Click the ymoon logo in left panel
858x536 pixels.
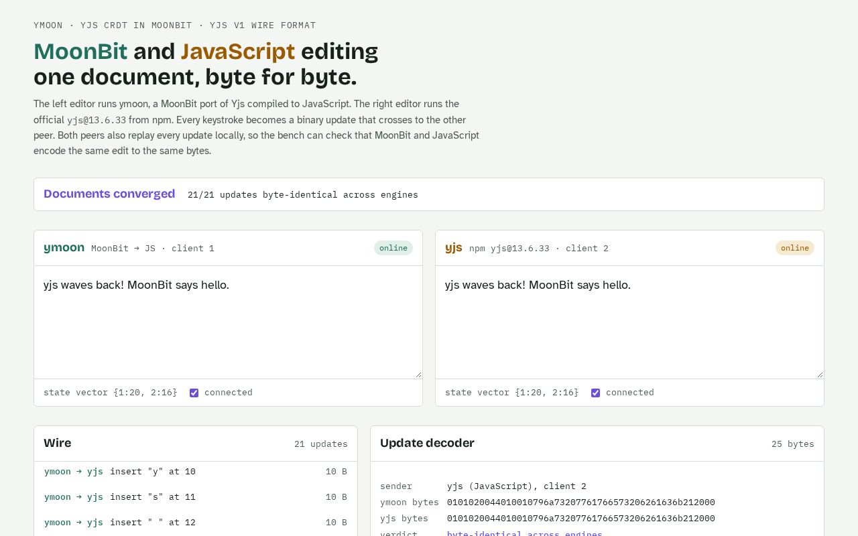point(64,248)
